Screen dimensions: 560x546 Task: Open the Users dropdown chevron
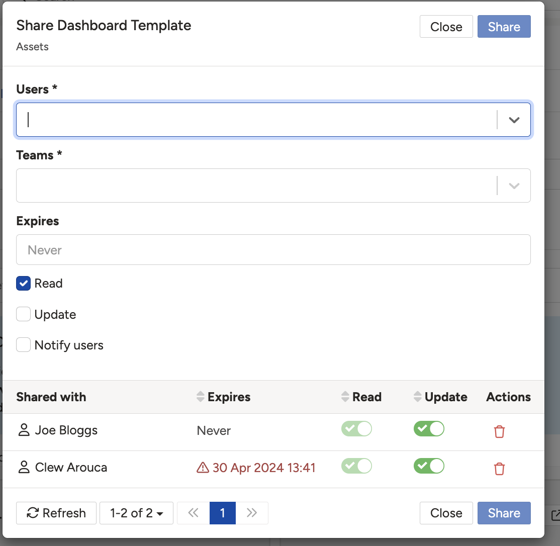pyautogui.click(x=514, y=120)
